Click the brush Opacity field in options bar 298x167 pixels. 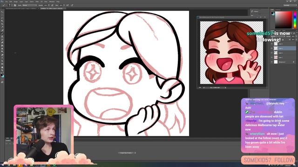pyautogui.click(x=46, y=5)
